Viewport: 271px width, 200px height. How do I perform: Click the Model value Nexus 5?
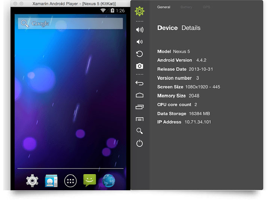pyautogui.click(x=181, y=51)
